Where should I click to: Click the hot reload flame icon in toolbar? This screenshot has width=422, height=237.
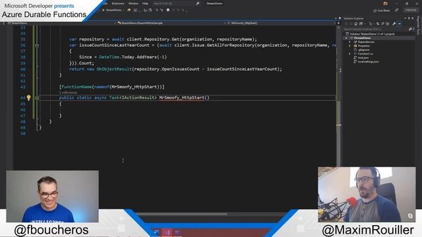[129, 11]
